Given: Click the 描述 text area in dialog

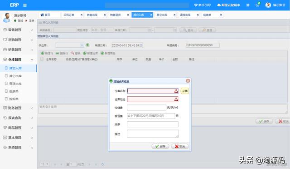Looking at the screenshot, I should [x=153, y=134].
